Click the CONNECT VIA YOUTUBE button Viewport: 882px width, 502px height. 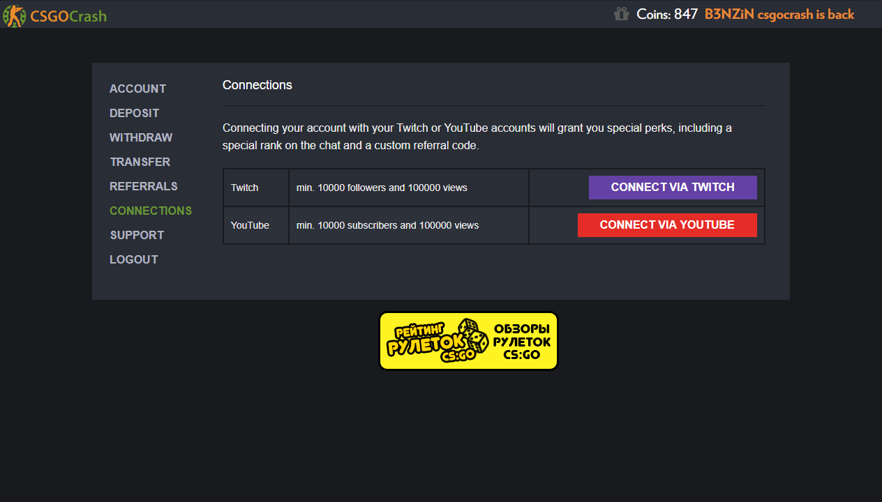(x=667, y=225)
